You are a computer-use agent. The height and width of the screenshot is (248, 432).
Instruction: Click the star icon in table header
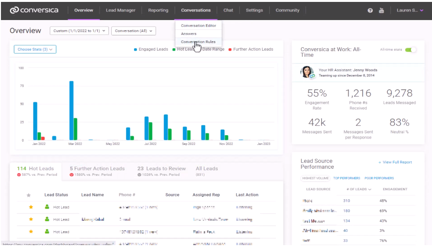pos(29,195)
